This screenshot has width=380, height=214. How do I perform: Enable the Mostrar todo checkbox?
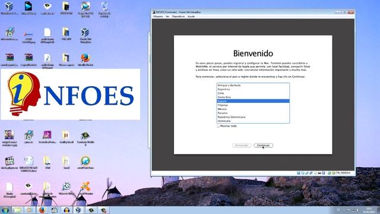(x=218, y=126)
